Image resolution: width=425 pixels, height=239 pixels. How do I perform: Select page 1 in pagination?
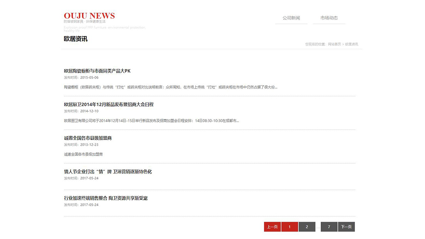pos(289,227)
